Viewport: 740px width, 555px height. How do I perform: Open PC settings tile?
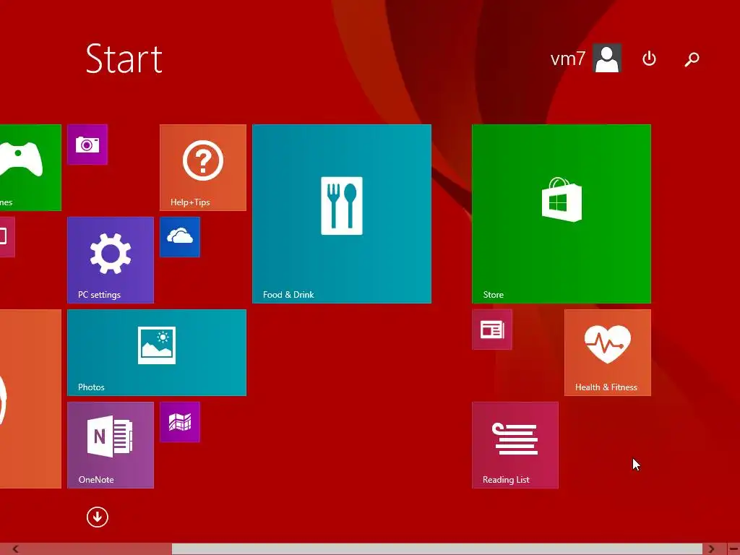coord(111,260)
